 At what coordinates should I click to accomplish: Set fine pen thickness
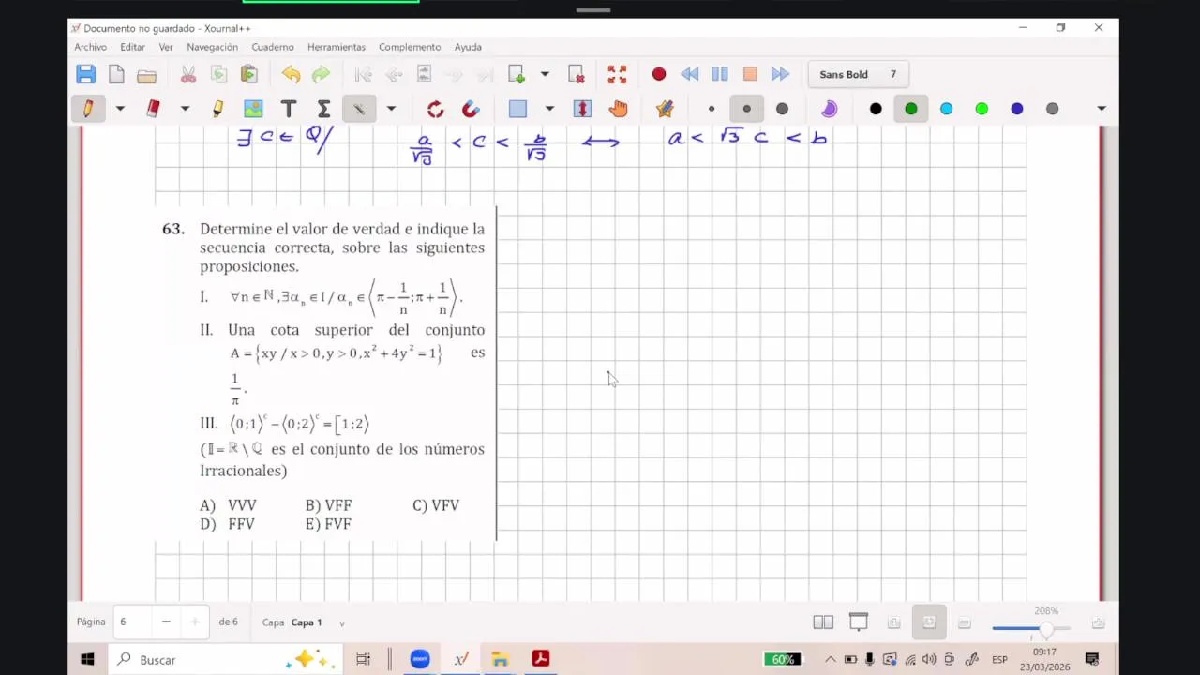click(712, 109)
